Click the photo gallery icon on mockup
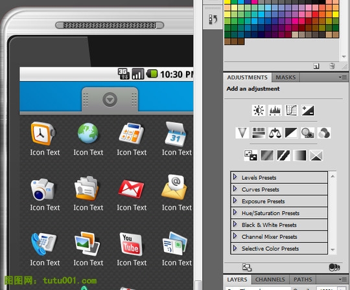 87,243
